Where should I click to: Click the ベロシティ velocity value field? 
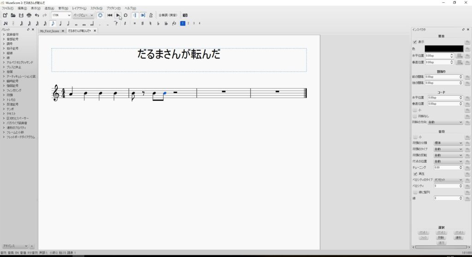click(x=448, y=186)
